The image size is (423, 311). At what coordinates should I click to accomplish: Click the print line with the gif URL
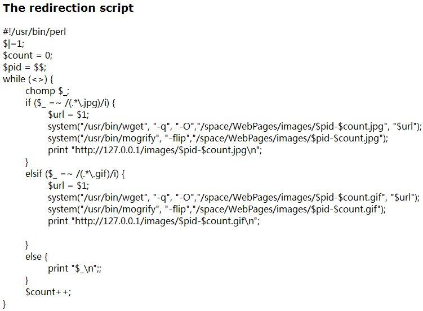click(x=154, y=221)
